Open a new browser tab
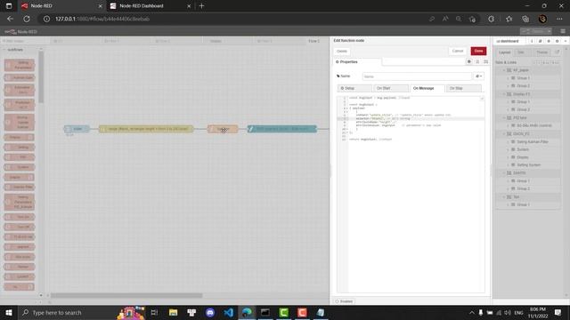 pos(202,6)
